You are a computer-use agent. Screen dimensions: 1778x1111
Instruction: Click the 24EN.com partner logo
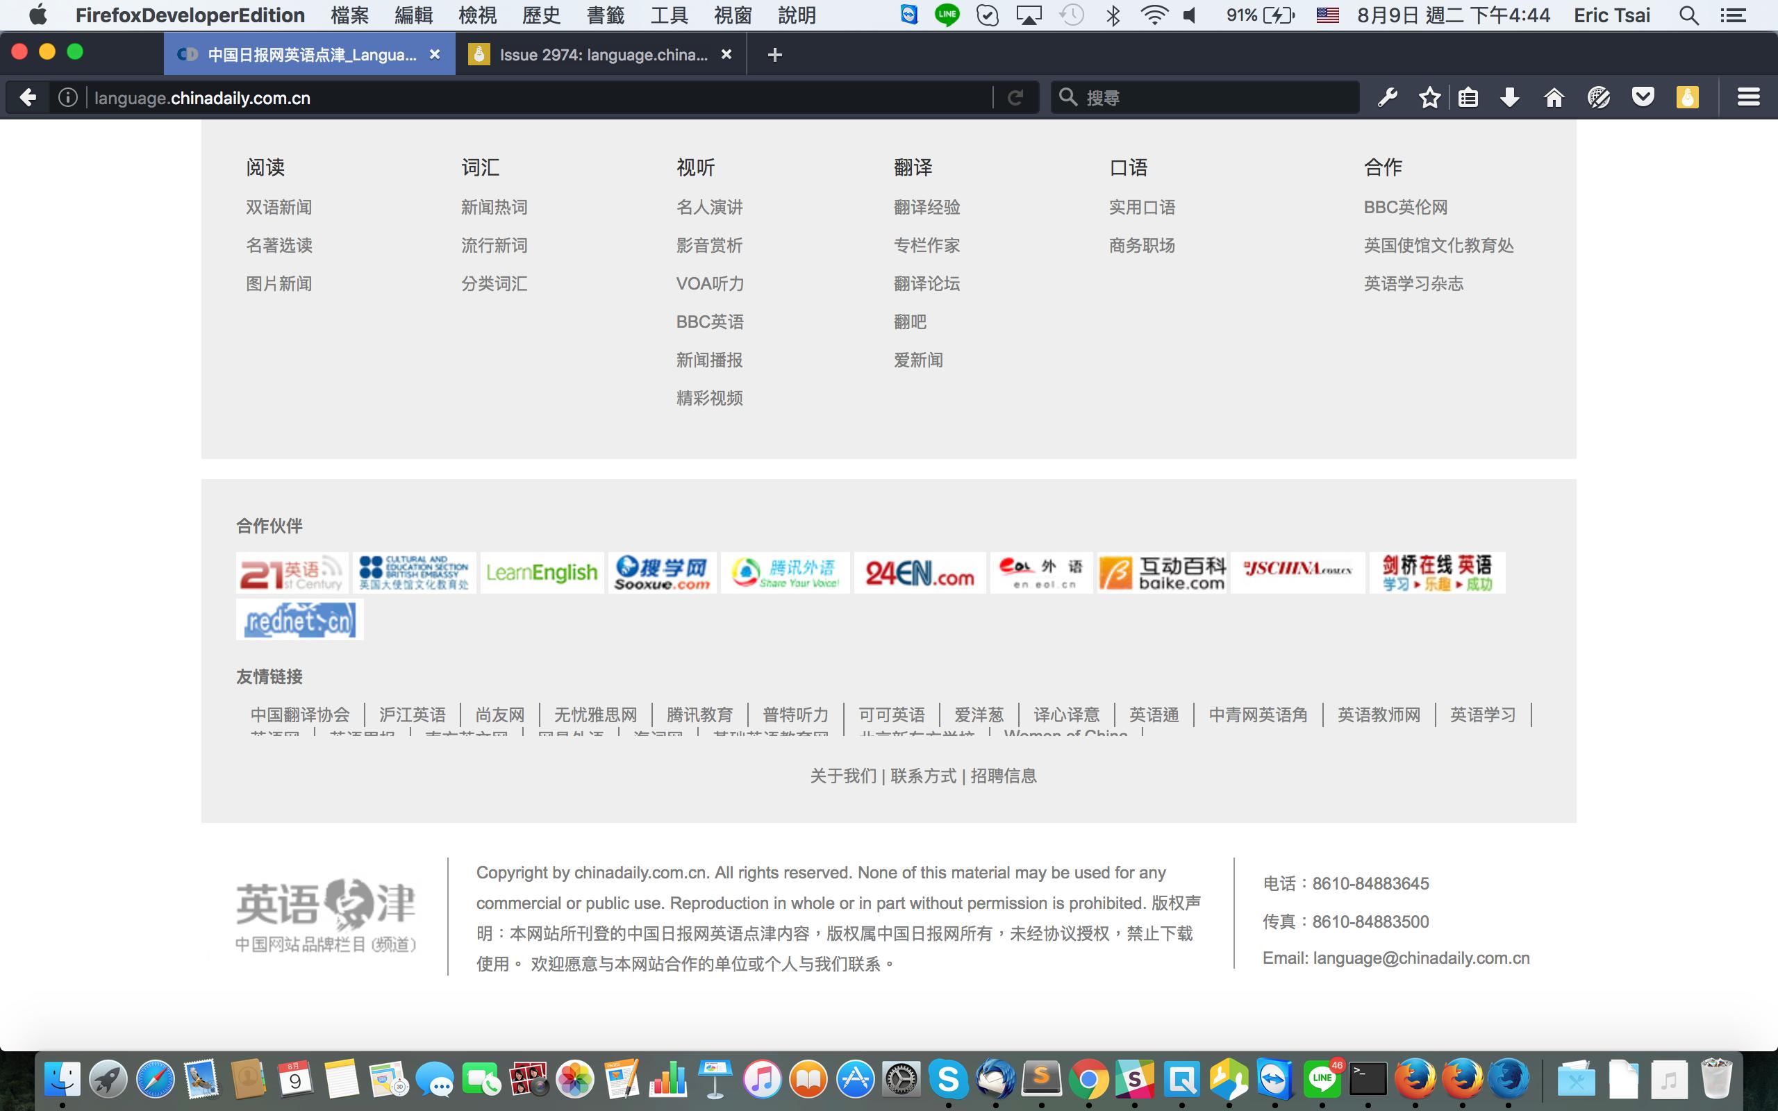920,572
